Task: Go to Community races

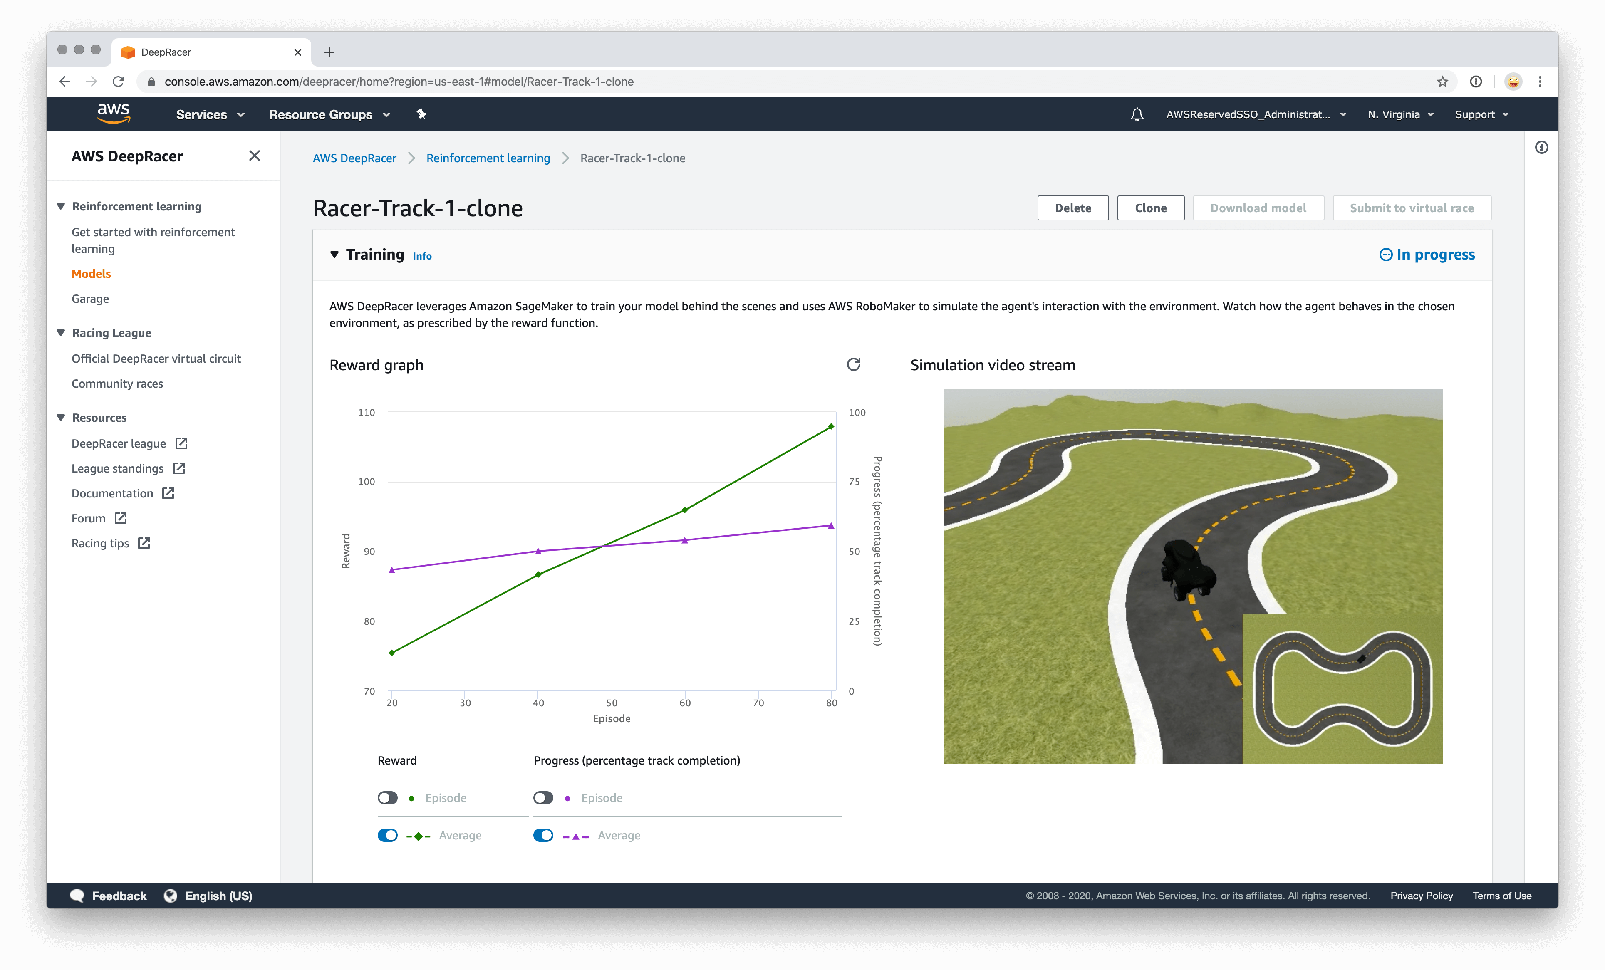Action: pos(117,384)
